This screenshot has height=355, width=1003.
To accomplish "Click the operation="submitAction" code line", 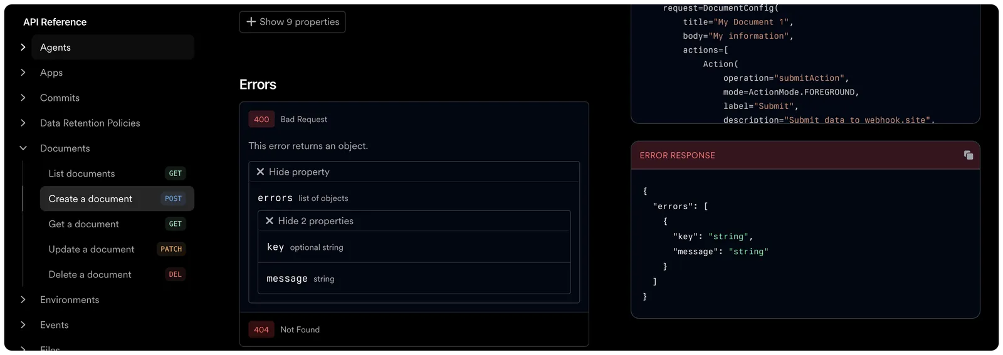I will pos(786,78).
